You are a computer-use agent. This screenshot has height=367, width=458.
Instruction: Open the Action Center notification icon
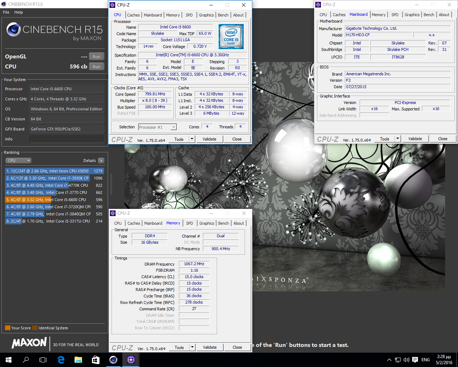coord(415,360)
